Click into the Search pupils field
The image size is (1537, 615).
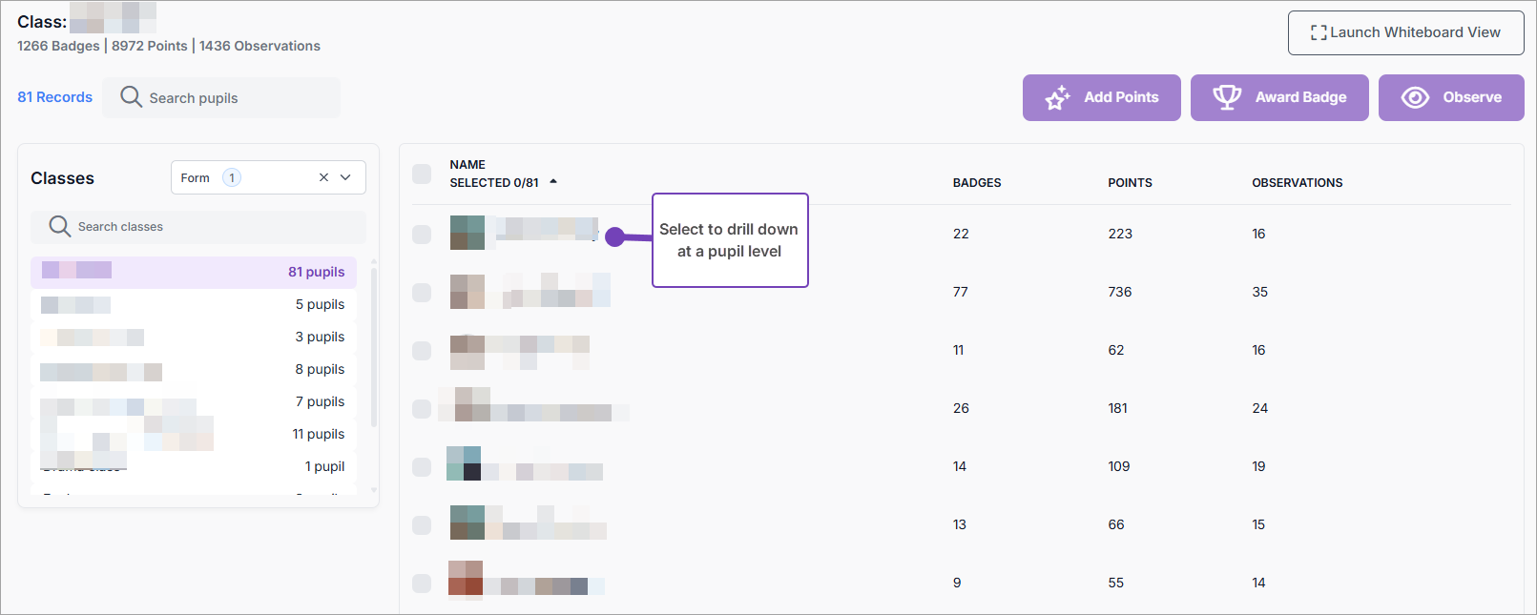coord(239,98)
